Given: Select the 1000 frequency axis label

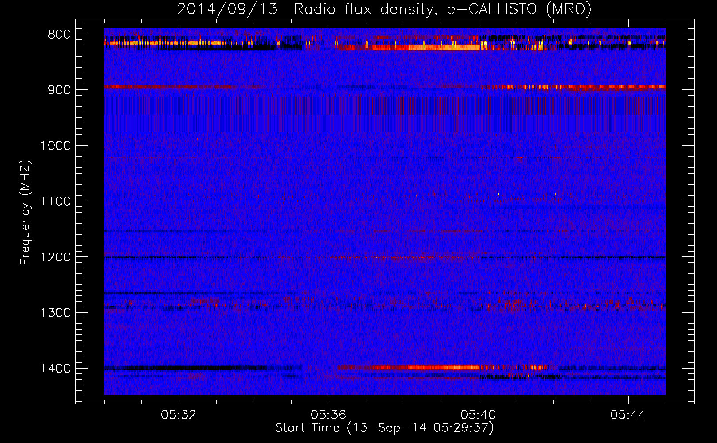Looking at the screenshot, I should [56, 146].
